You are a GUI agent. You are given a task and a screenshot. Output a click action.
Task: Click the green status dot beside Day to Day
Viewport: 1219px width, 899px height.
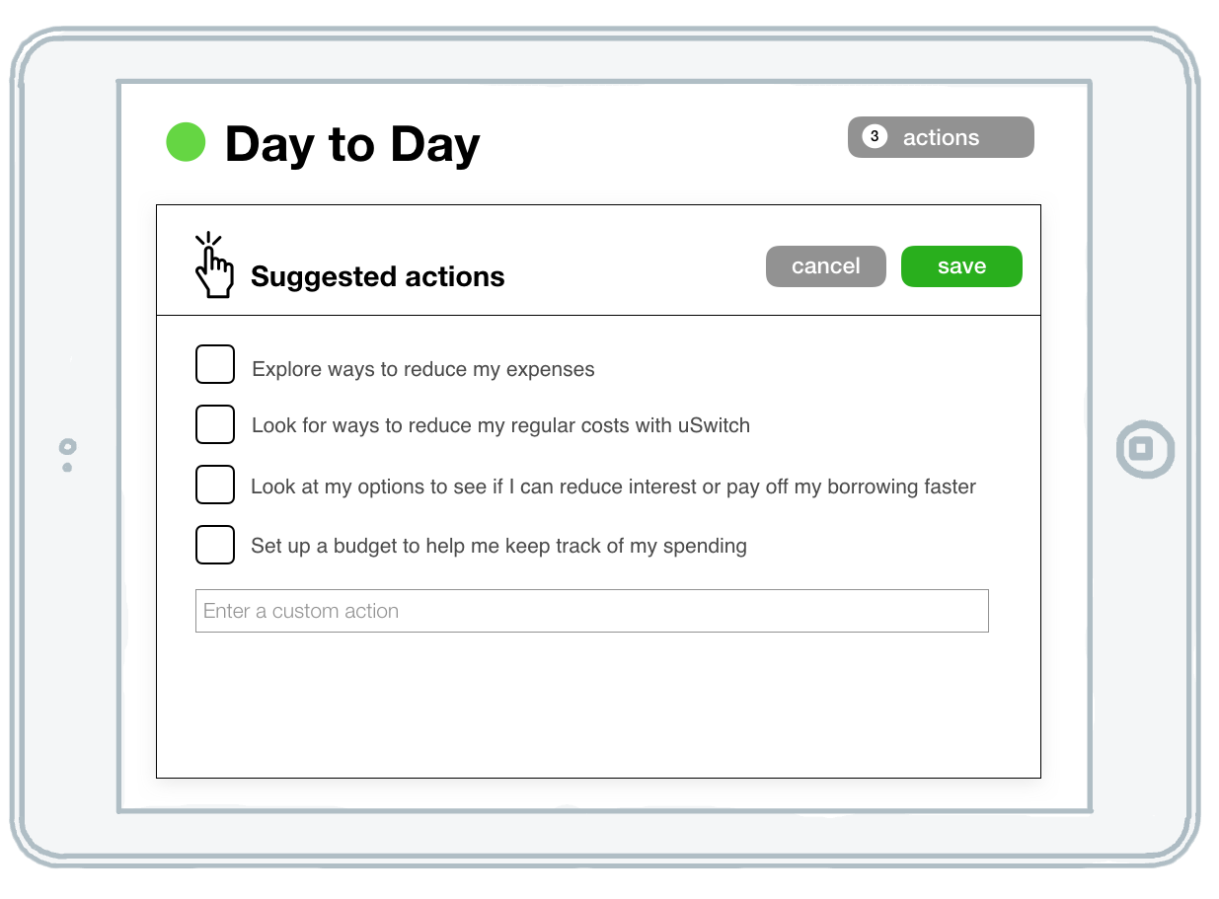(x=186, y=142)
